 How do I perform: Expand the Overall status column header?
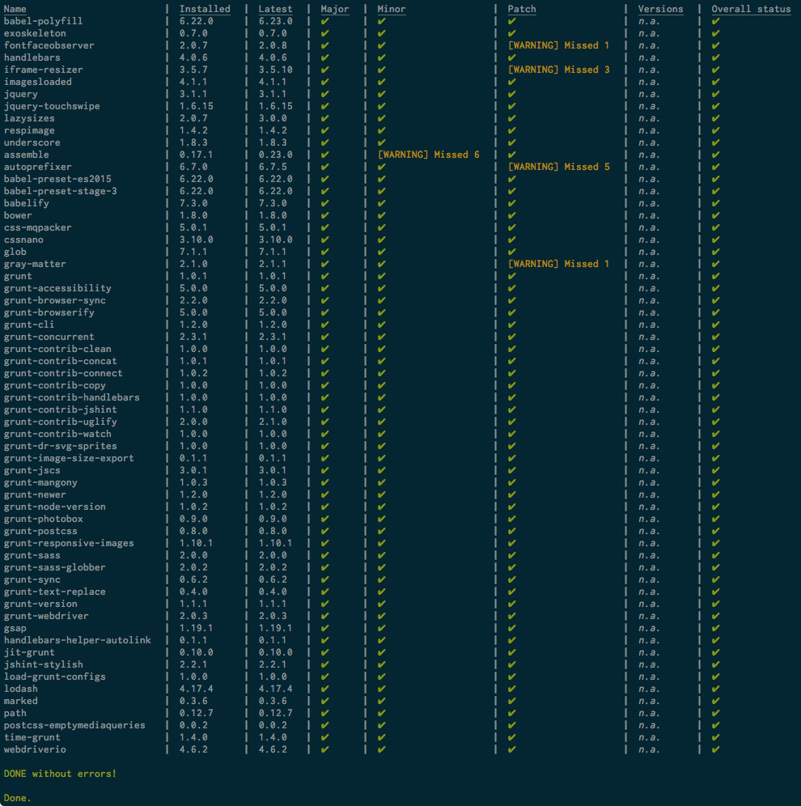tap(751, 9)
